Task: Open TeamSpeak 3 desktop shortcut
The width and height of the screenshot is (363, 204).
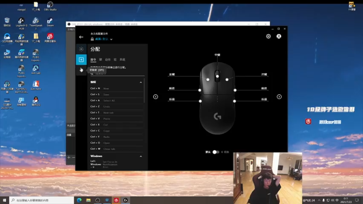Action: pos(36,24)
